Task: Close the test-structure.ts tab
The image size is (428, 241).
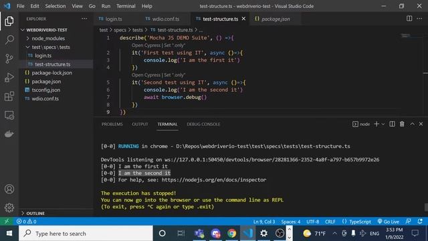Action: coord(243,19)
